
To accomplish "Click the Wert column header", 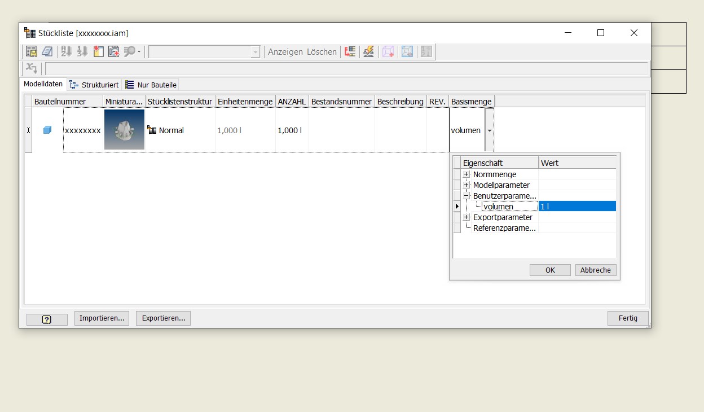I will [x=577, y=163].
